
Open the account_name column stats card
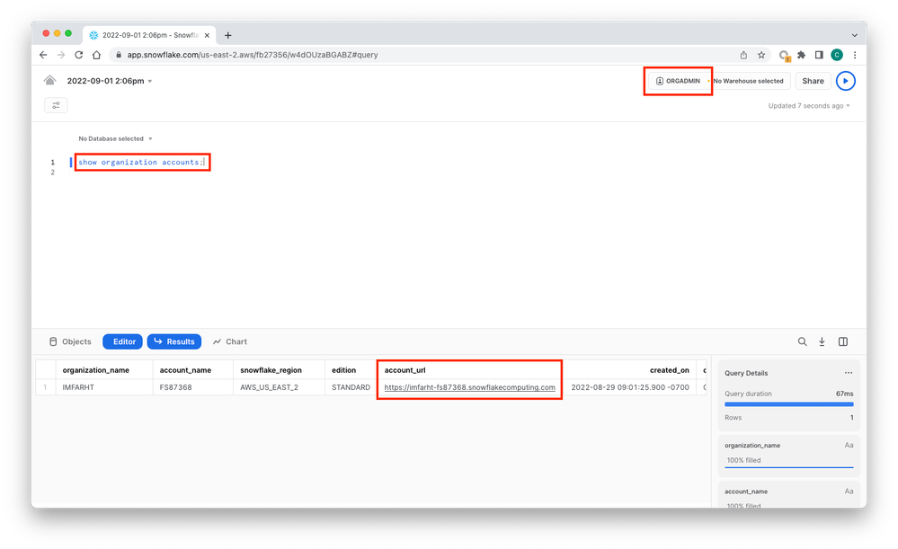(x=788, y=494)
